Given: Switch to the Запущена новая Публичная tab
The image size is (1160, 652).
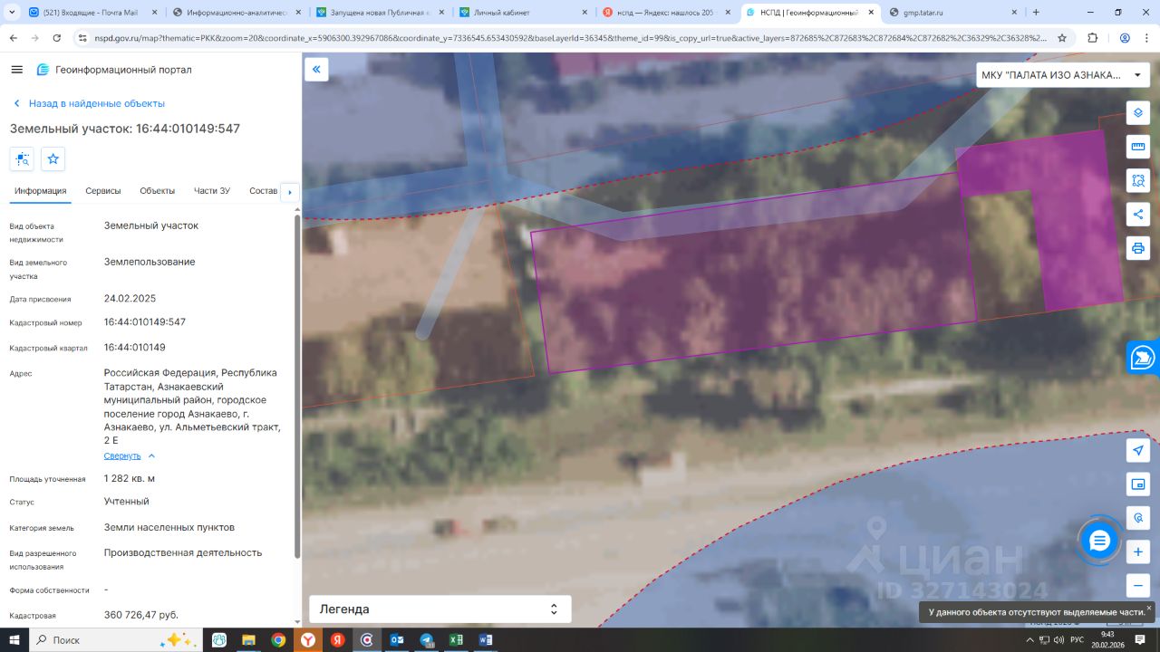Looking at the screenshot, I should coord(379,13).
